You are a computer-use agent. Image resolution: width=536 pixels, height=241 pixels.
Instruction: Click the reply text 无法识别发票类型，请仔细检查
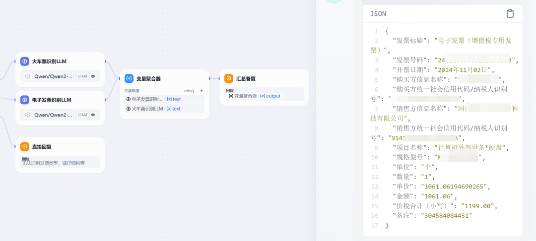pyautogui.click(x=53, y=163)
